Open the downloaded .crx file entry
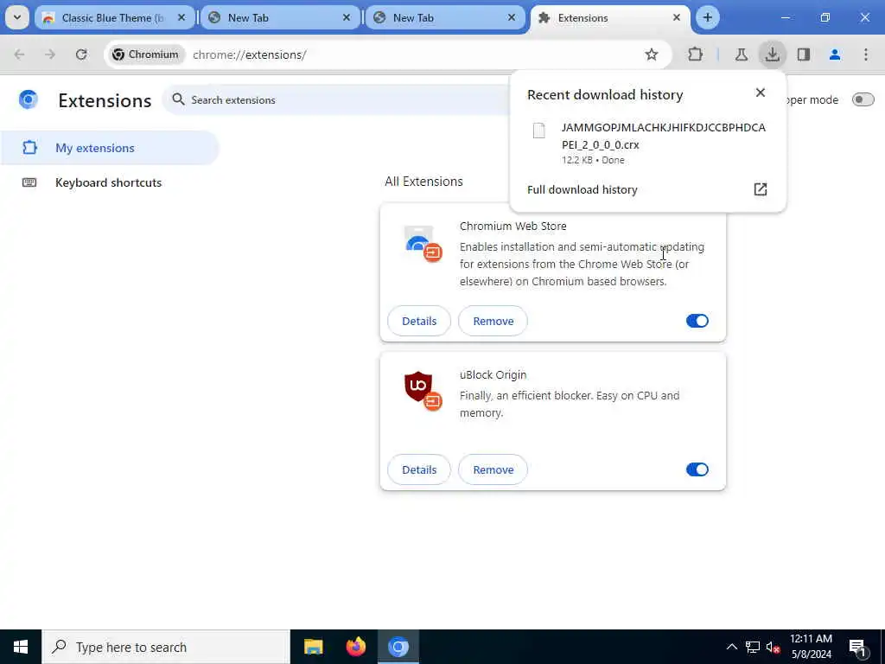The image size is (885, 664). pyautogui.click(x=647, y=143)
